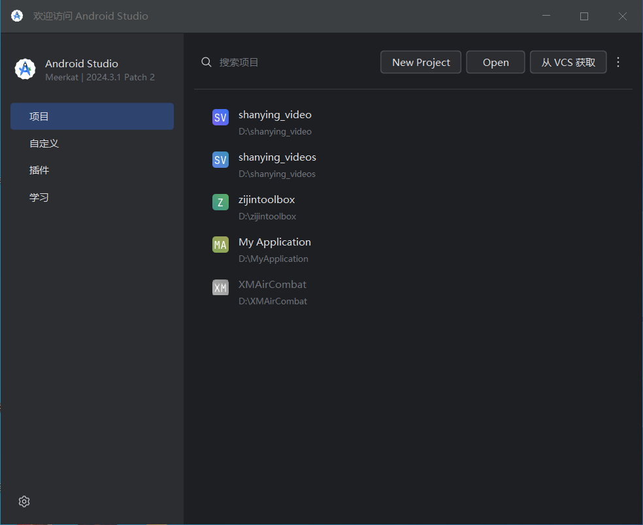Click the 从 VCS 获取 button
This screenshot has width=643, height=525.
tap(568, 62)
